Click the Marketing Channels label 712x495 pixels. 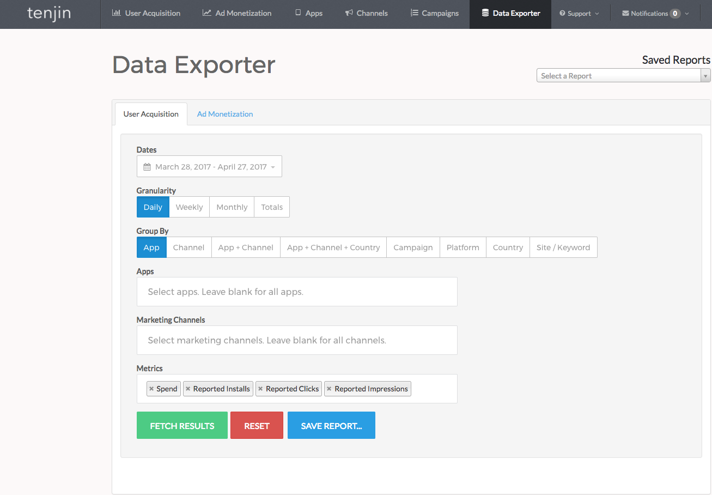pyautogui.click(x=171, y=320)
